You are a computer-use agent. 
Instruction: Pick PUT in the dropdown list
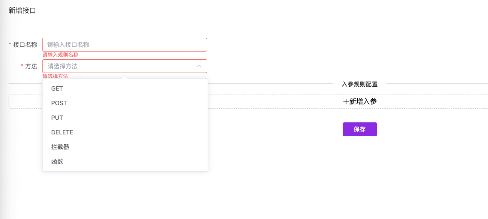[57, 118]
